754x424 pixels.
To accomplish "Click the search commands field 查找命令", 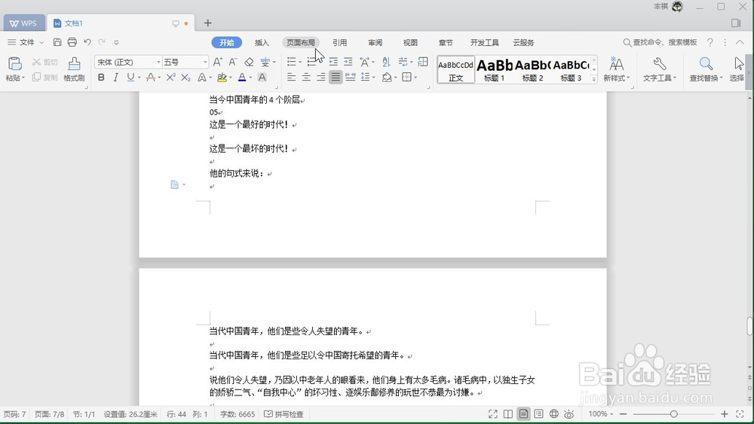I will click(x=660, y=42).
